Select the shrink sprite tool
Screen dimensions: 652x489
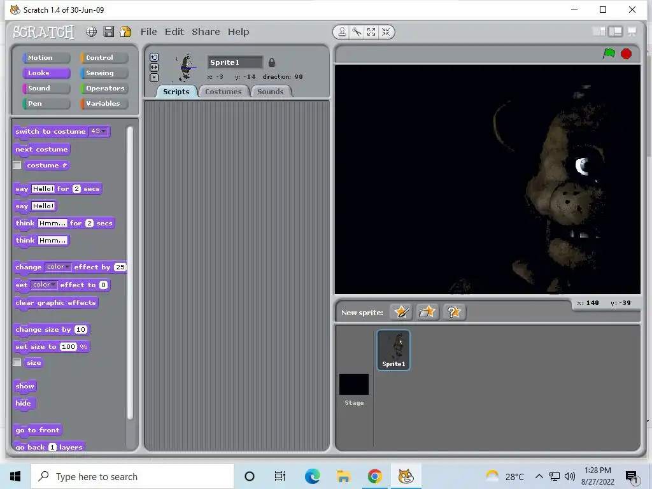pos(386,32)
